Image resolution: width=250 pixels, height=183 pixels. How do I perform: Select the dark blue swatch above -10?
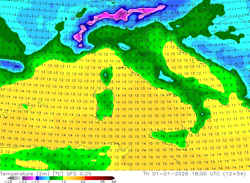pyautogui.click(x=37, y=178)
